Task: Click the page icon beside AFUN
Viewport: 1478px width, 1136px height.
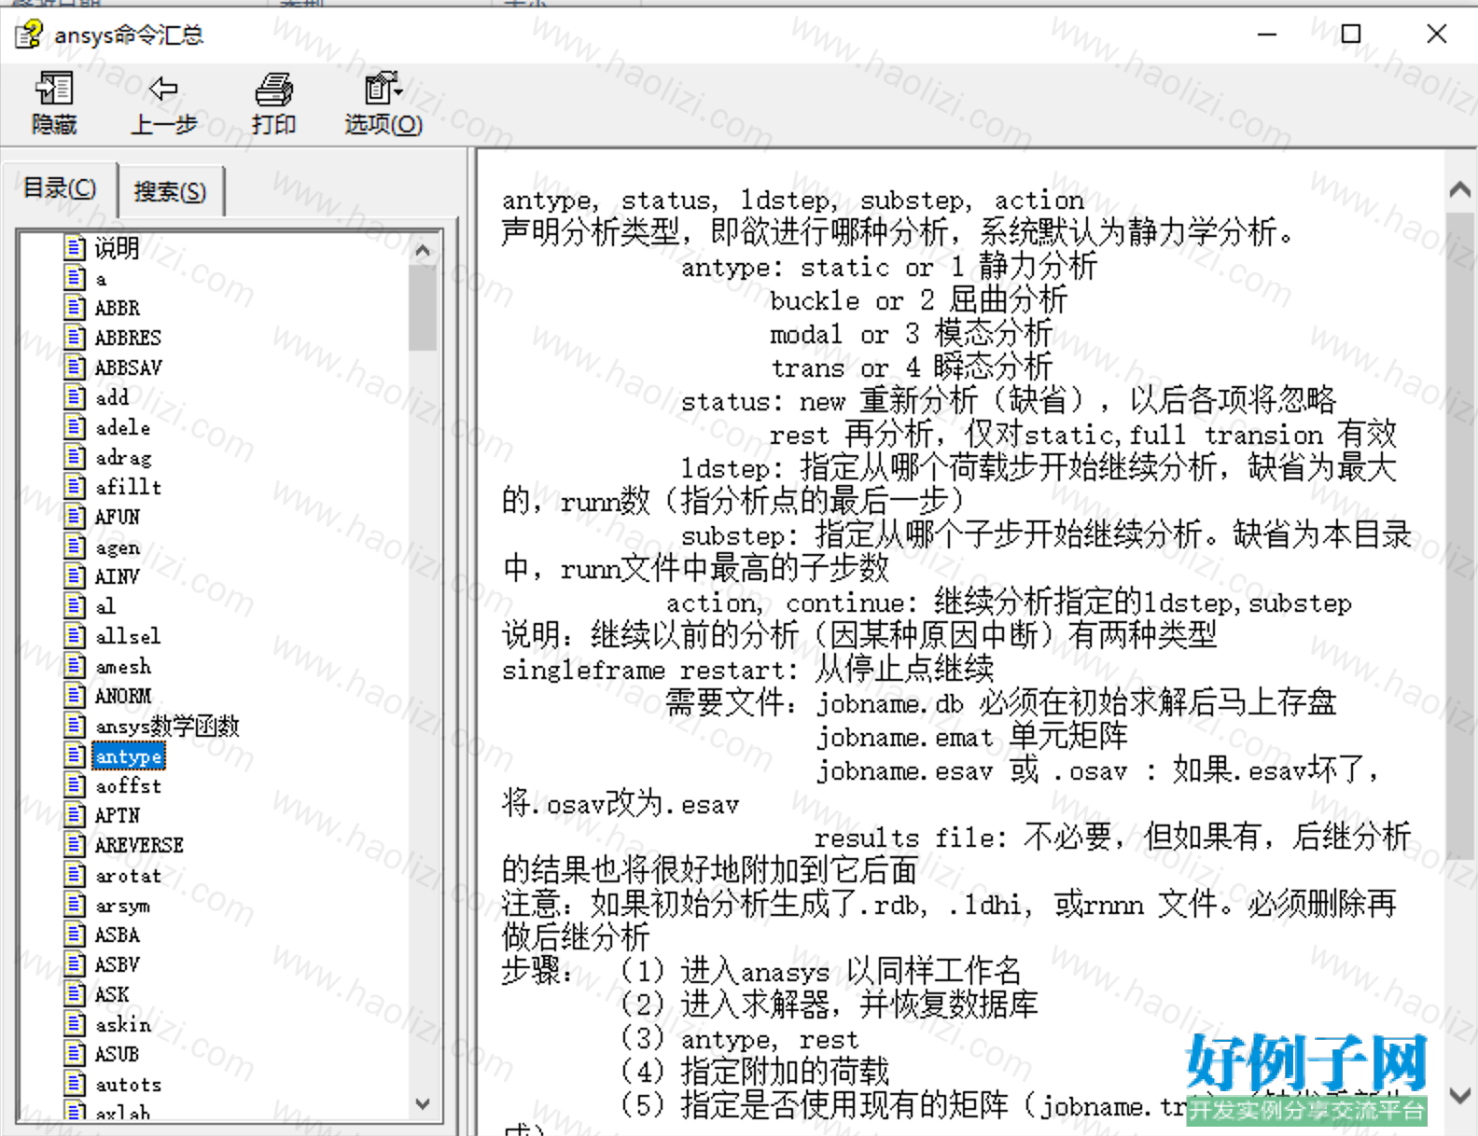Action: point(75,516)
